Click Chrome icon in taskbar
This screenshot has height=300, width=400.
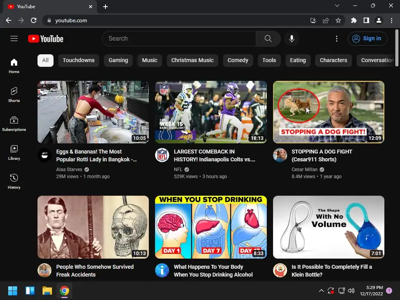point(64,291)
